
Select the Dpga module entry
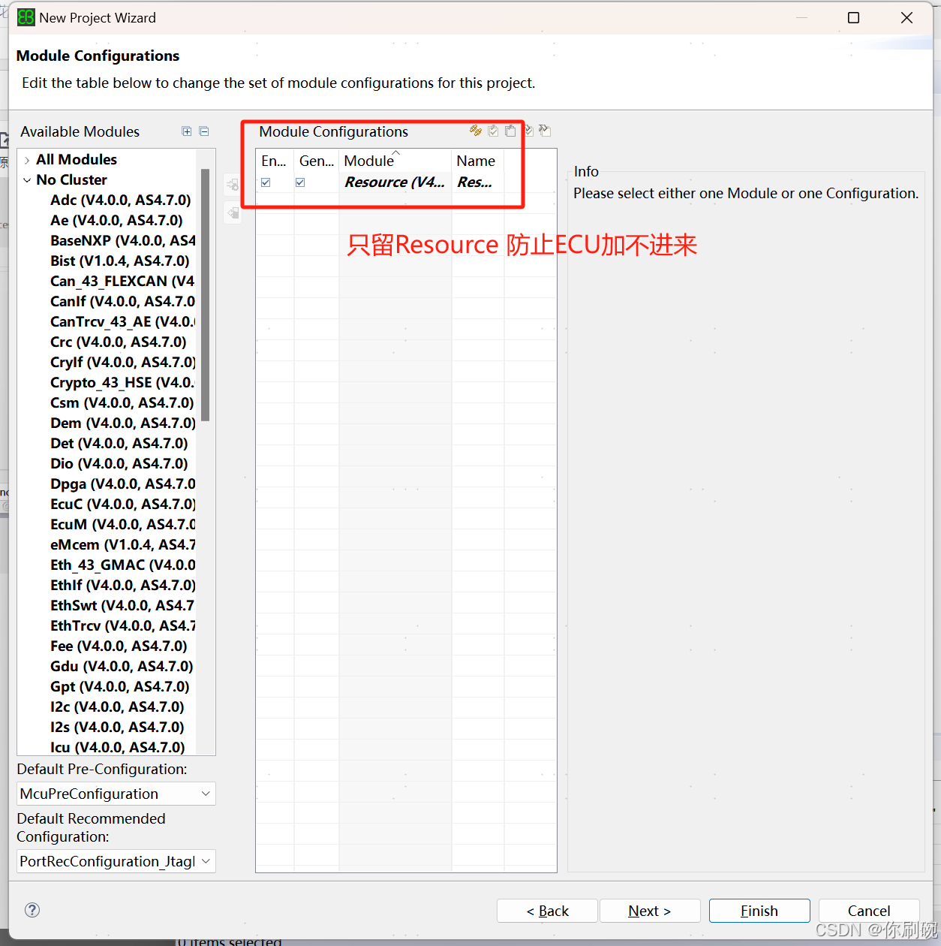click(122, 484)
